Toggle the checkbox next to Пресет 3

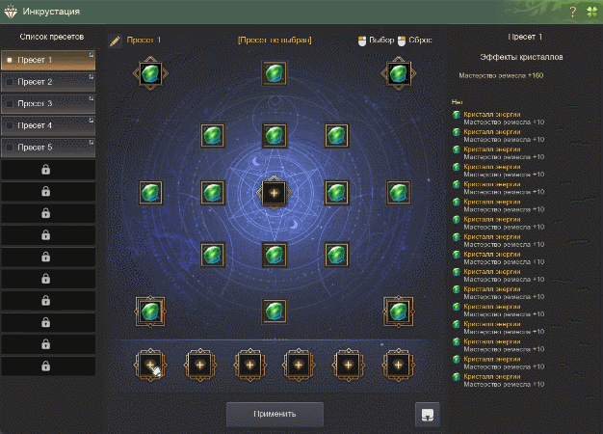[x=10, y=103]
